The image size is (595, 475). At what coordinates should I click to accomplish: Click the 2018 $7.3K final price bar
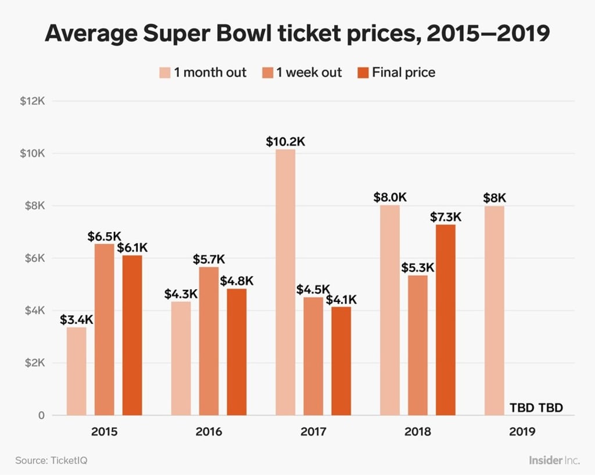[446, 320]
